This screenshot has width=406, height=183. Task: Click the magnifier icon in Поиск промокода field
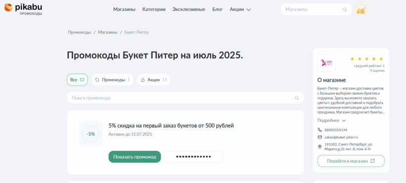click(x=297, y=98)
